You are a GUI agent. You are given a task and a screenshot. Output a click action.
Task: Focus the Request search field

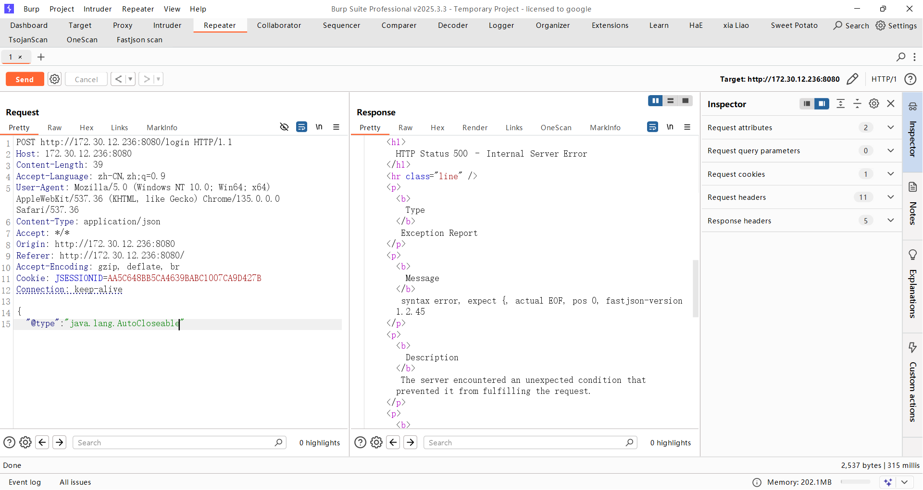pos(179,442)
